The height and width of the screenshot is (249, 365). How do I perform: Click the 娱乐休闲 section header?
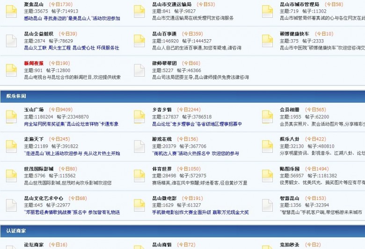click(16, 96)
